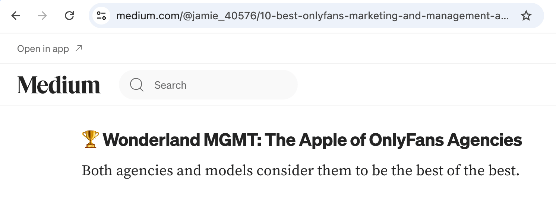Bookmark this page with the star
The width and height of the screenshot is (556, 202).
click(x=526, y=16)
